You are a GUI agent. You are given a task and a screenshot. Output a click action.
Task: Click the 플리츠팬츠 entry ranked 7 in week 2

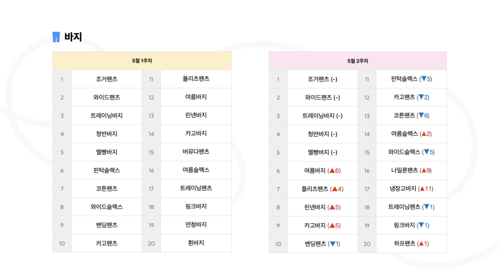tap(316, 189)
